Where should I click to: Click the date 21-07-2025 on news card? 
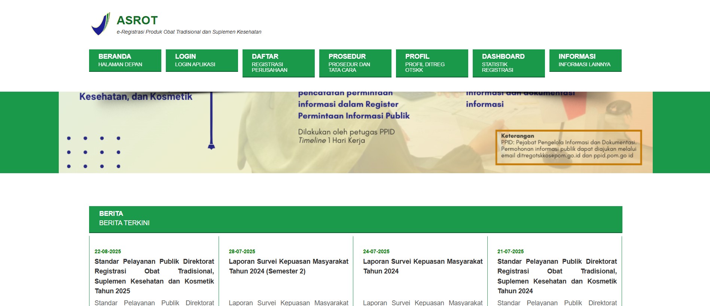tap(511, 251)
